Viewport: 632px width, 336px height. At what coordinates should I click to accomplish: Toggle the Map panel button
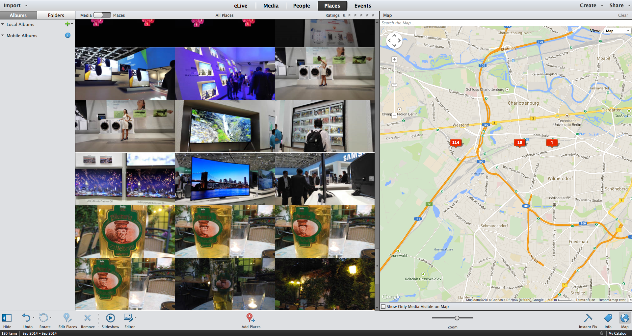pyautogui.click(x=625, y=321)
